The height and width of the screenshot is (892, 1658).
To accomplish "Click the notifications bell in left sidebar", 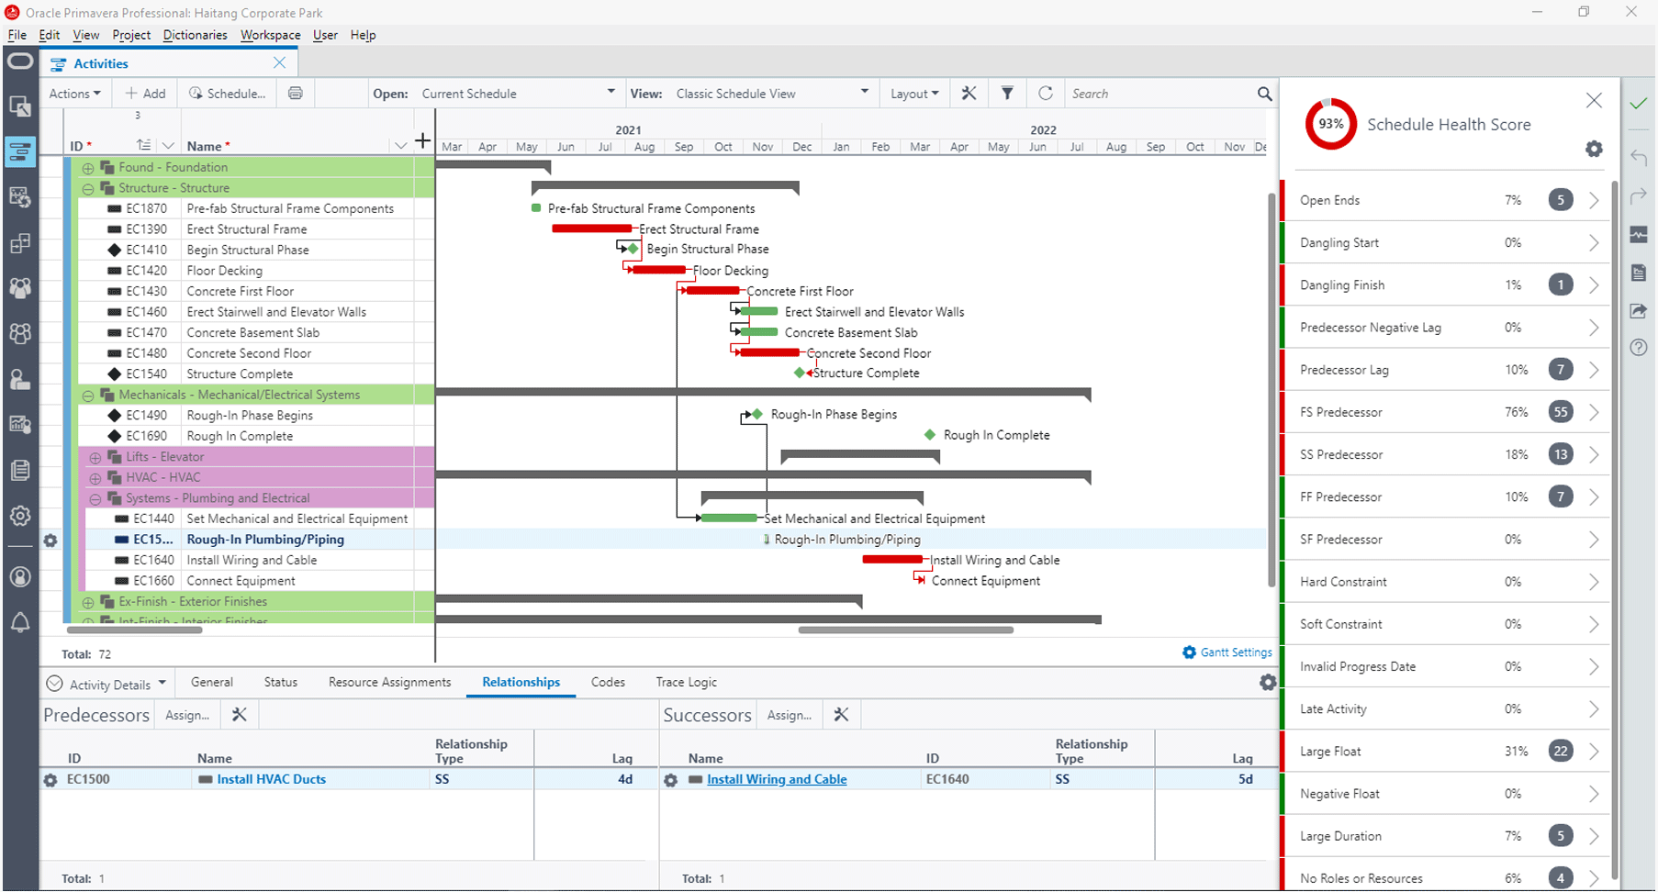I will [20, 622].
